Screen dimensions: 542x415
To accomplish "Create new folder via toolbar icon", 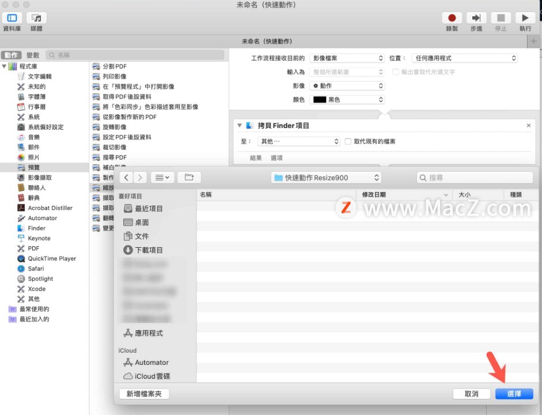I will point(189,178).
